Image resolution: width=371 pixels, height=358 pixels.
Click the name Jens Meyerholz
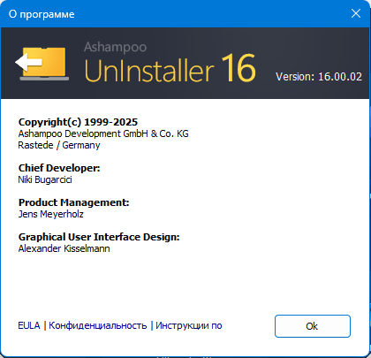pyautogui.click(x=50, y=214)
